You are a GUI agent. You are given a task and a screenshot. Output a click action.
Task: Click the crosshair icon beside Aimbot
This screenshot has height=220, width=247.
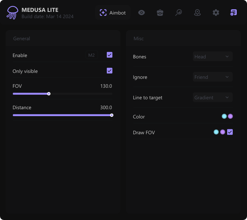(103, 13)
